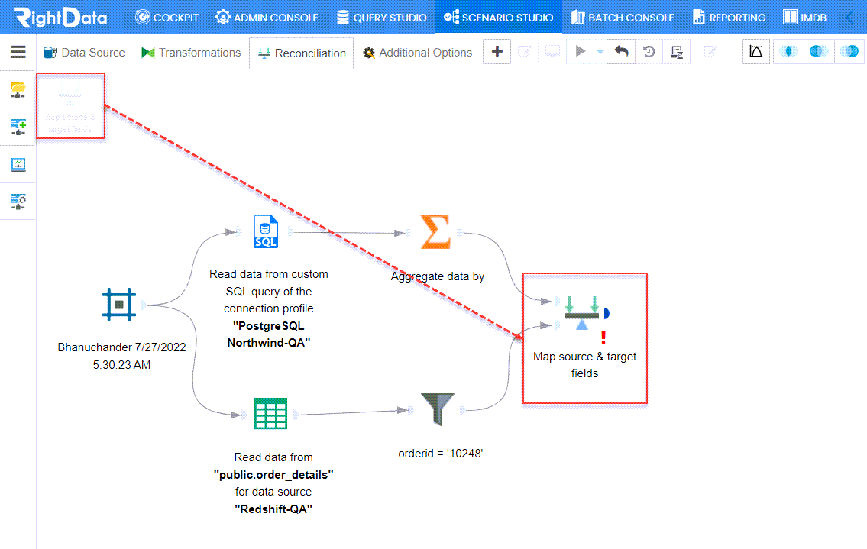Image resolution: width=867 pixels, height=549 pixels.
Task: Click the "public.order_details" text
Action: [x=273, y=475]
